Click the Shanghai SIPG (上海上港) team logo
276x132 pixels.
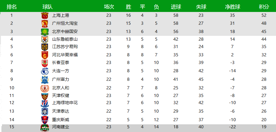pyautogui.click(x=44, y=16)
